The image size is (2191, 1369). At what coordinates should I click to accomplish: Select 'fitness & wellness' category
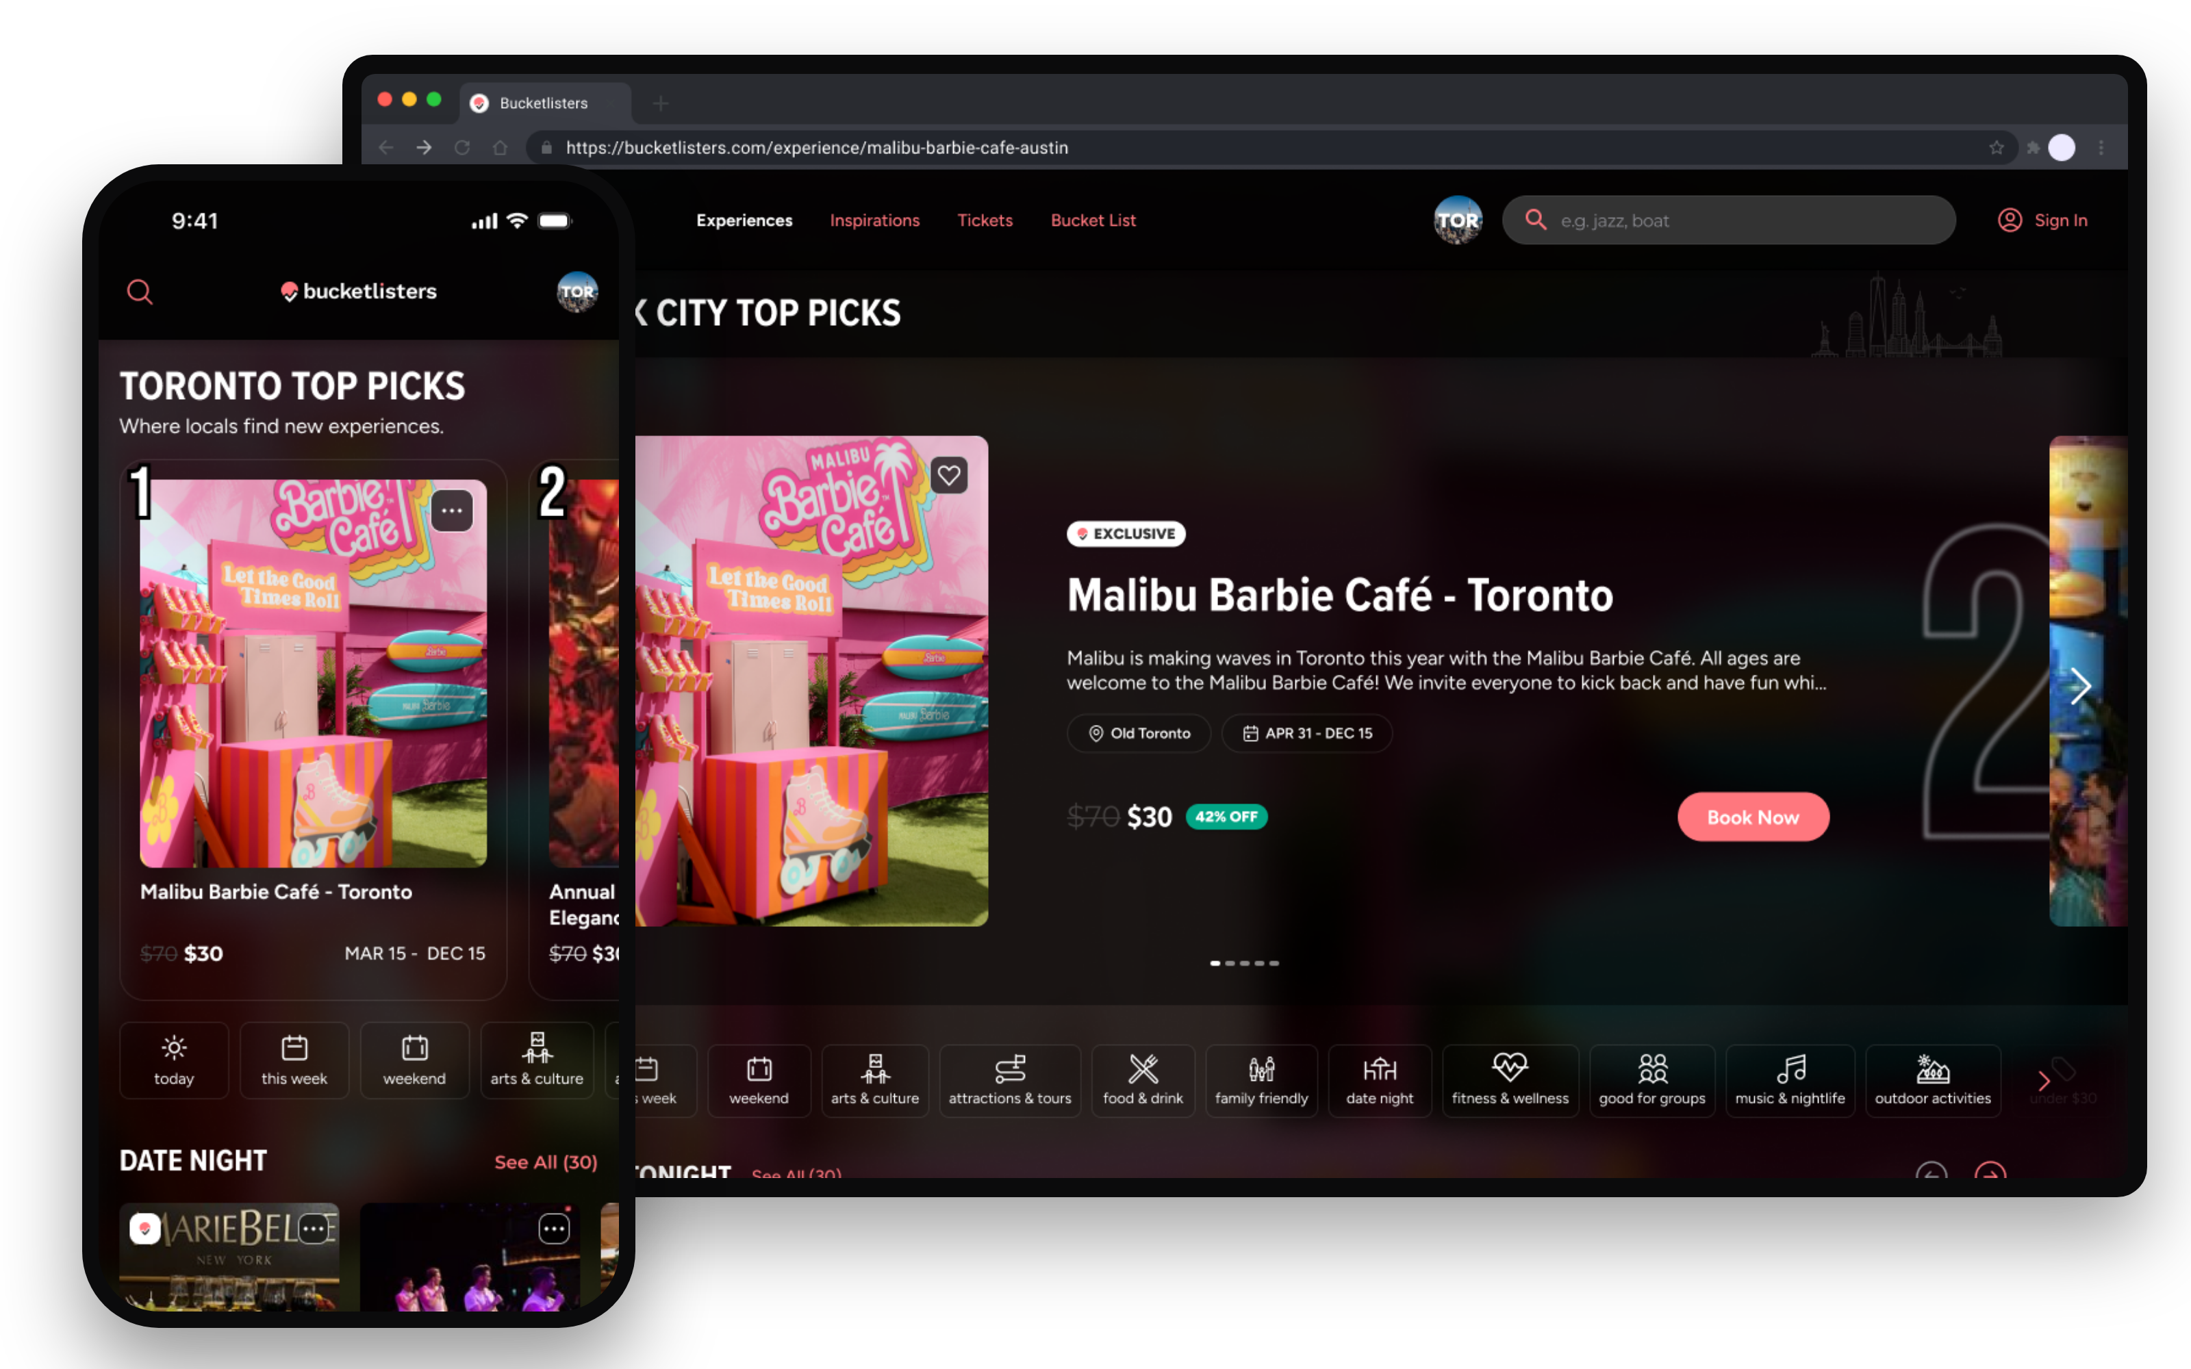[1510, 1081]
